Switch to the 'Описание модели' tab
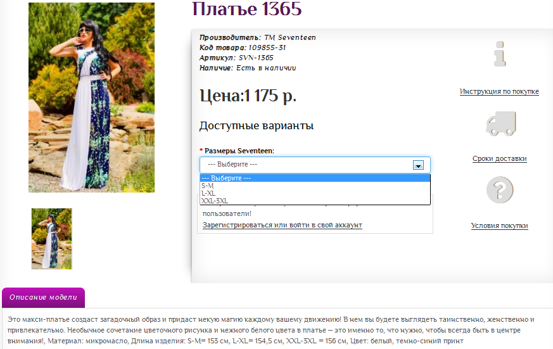Screen dimensions: 553x349 pyautogui.click(x=43, y=297)
